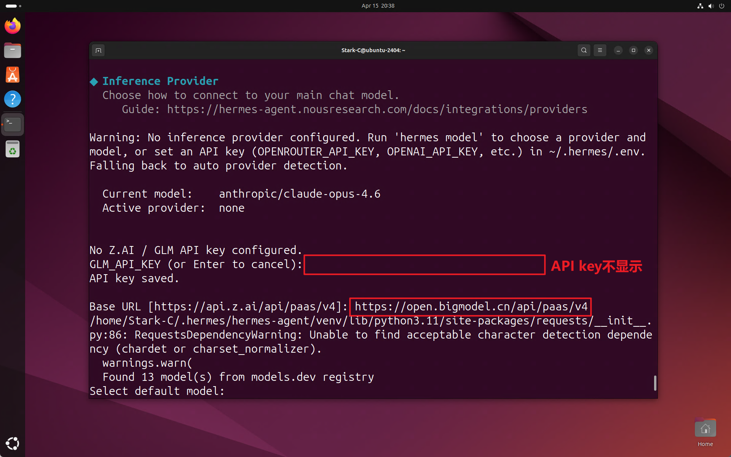Click the 'GLM_API_KEY (or Enter to cancel):' prompt
731x457 pixels.
coord(196,264)
